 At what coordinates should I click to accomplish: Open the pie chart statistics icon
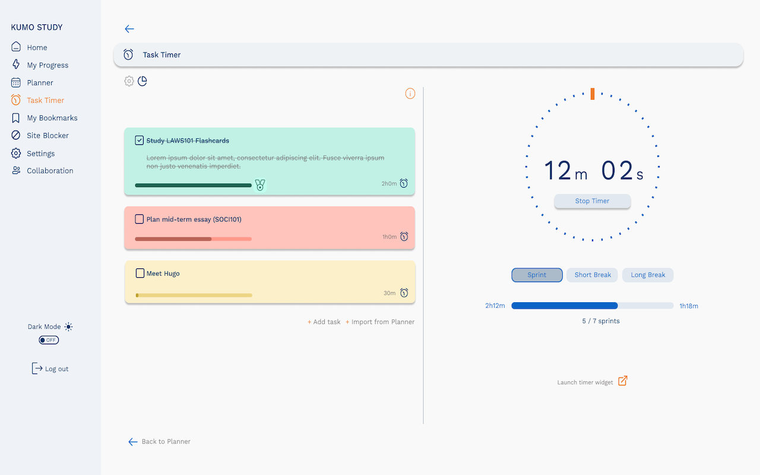(142, 81)
